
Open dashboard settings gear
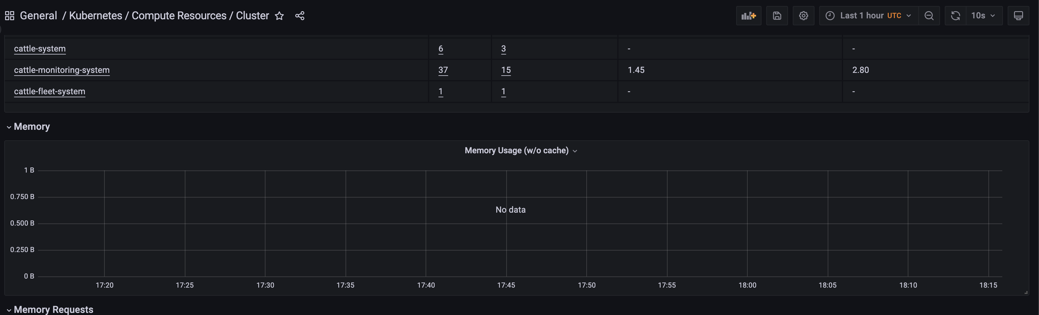[x=803, y=15]
